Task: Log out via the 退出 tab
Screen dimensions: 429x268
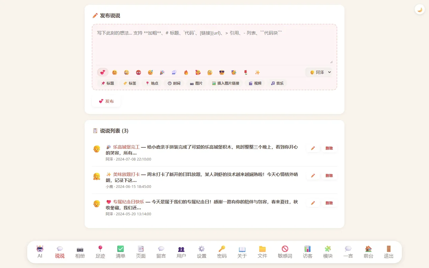Action: 389,252
